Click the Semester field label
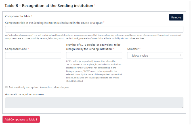 click(x=133, y=49)
